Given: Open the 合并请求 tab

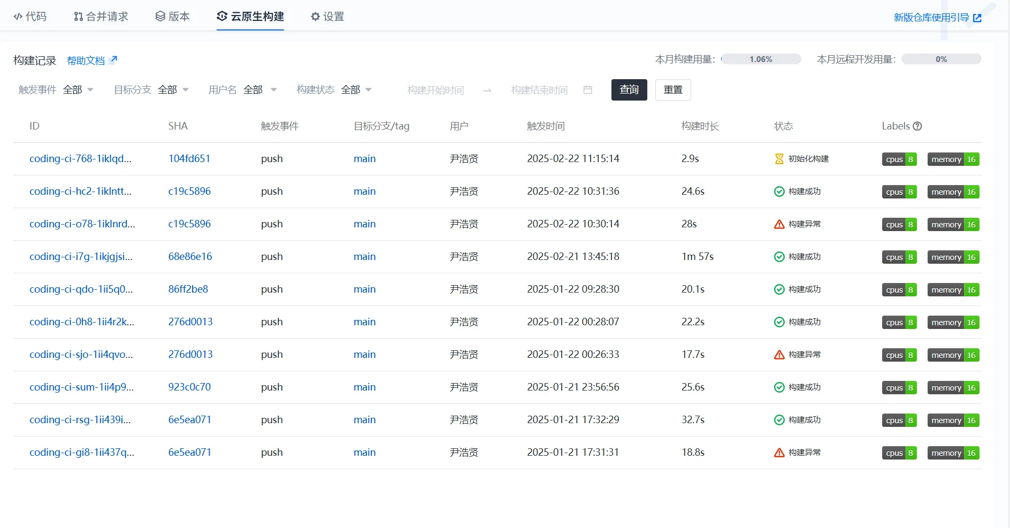Looking at the screenshot, I should pyautogui.click(x=101, y=17).
